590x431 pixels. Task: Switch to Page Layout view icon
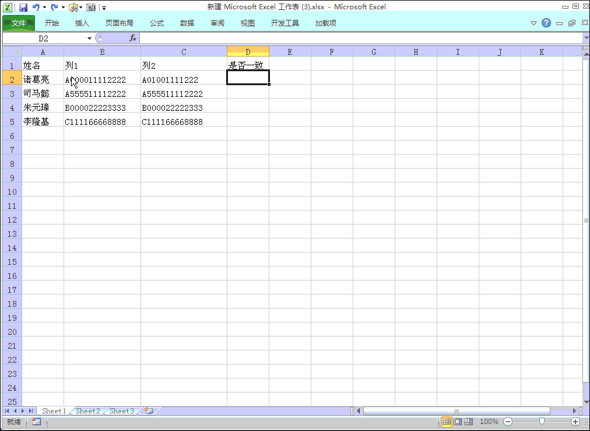coord(458,422)
